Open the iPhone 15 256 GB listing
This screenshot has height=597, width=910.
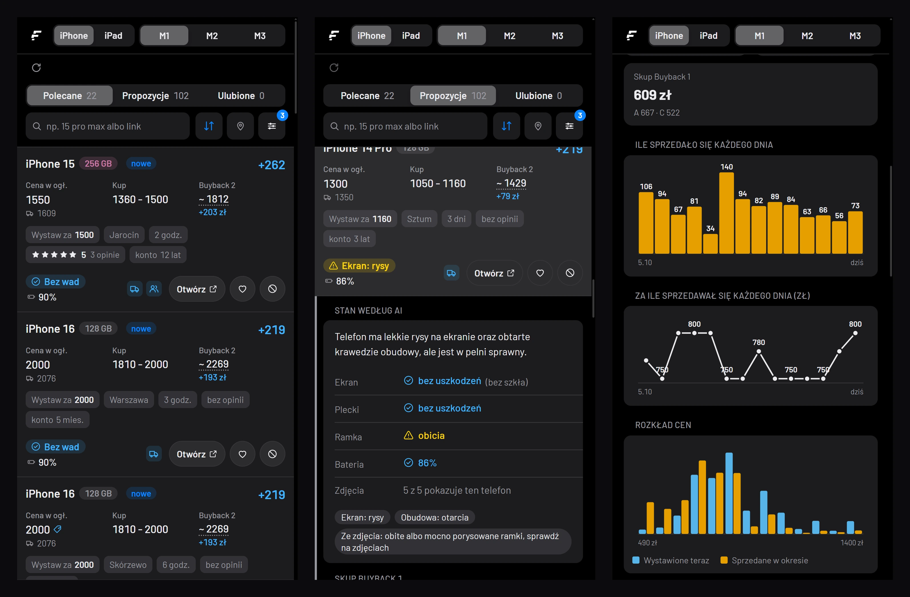[197, 289]
